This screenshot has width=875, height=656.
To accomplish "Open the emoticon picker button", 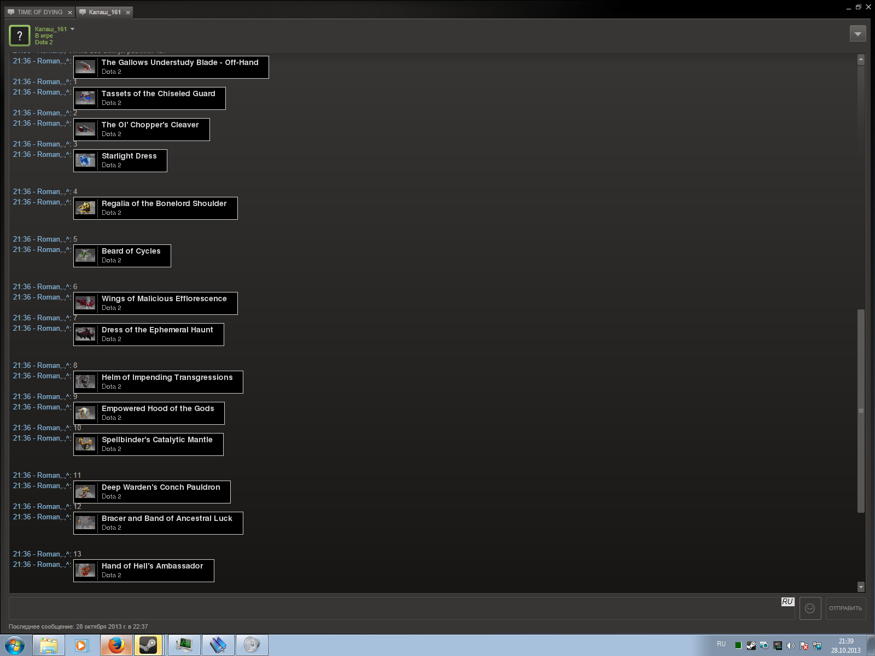I will click(x=810, y=608).
